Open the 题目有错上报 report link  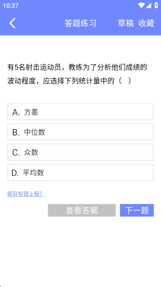pyautogui.click(x=26, y=194)
